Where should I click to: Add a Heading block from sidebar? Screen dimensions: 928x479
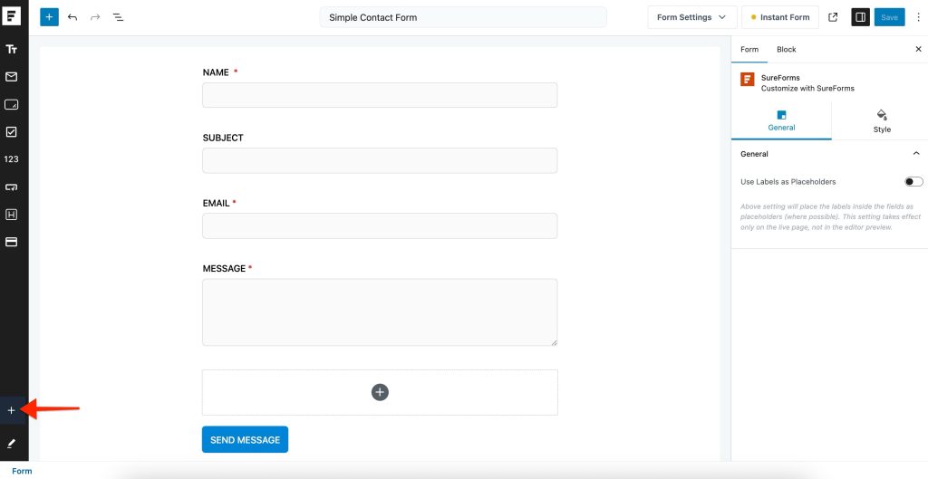(11, 215)
